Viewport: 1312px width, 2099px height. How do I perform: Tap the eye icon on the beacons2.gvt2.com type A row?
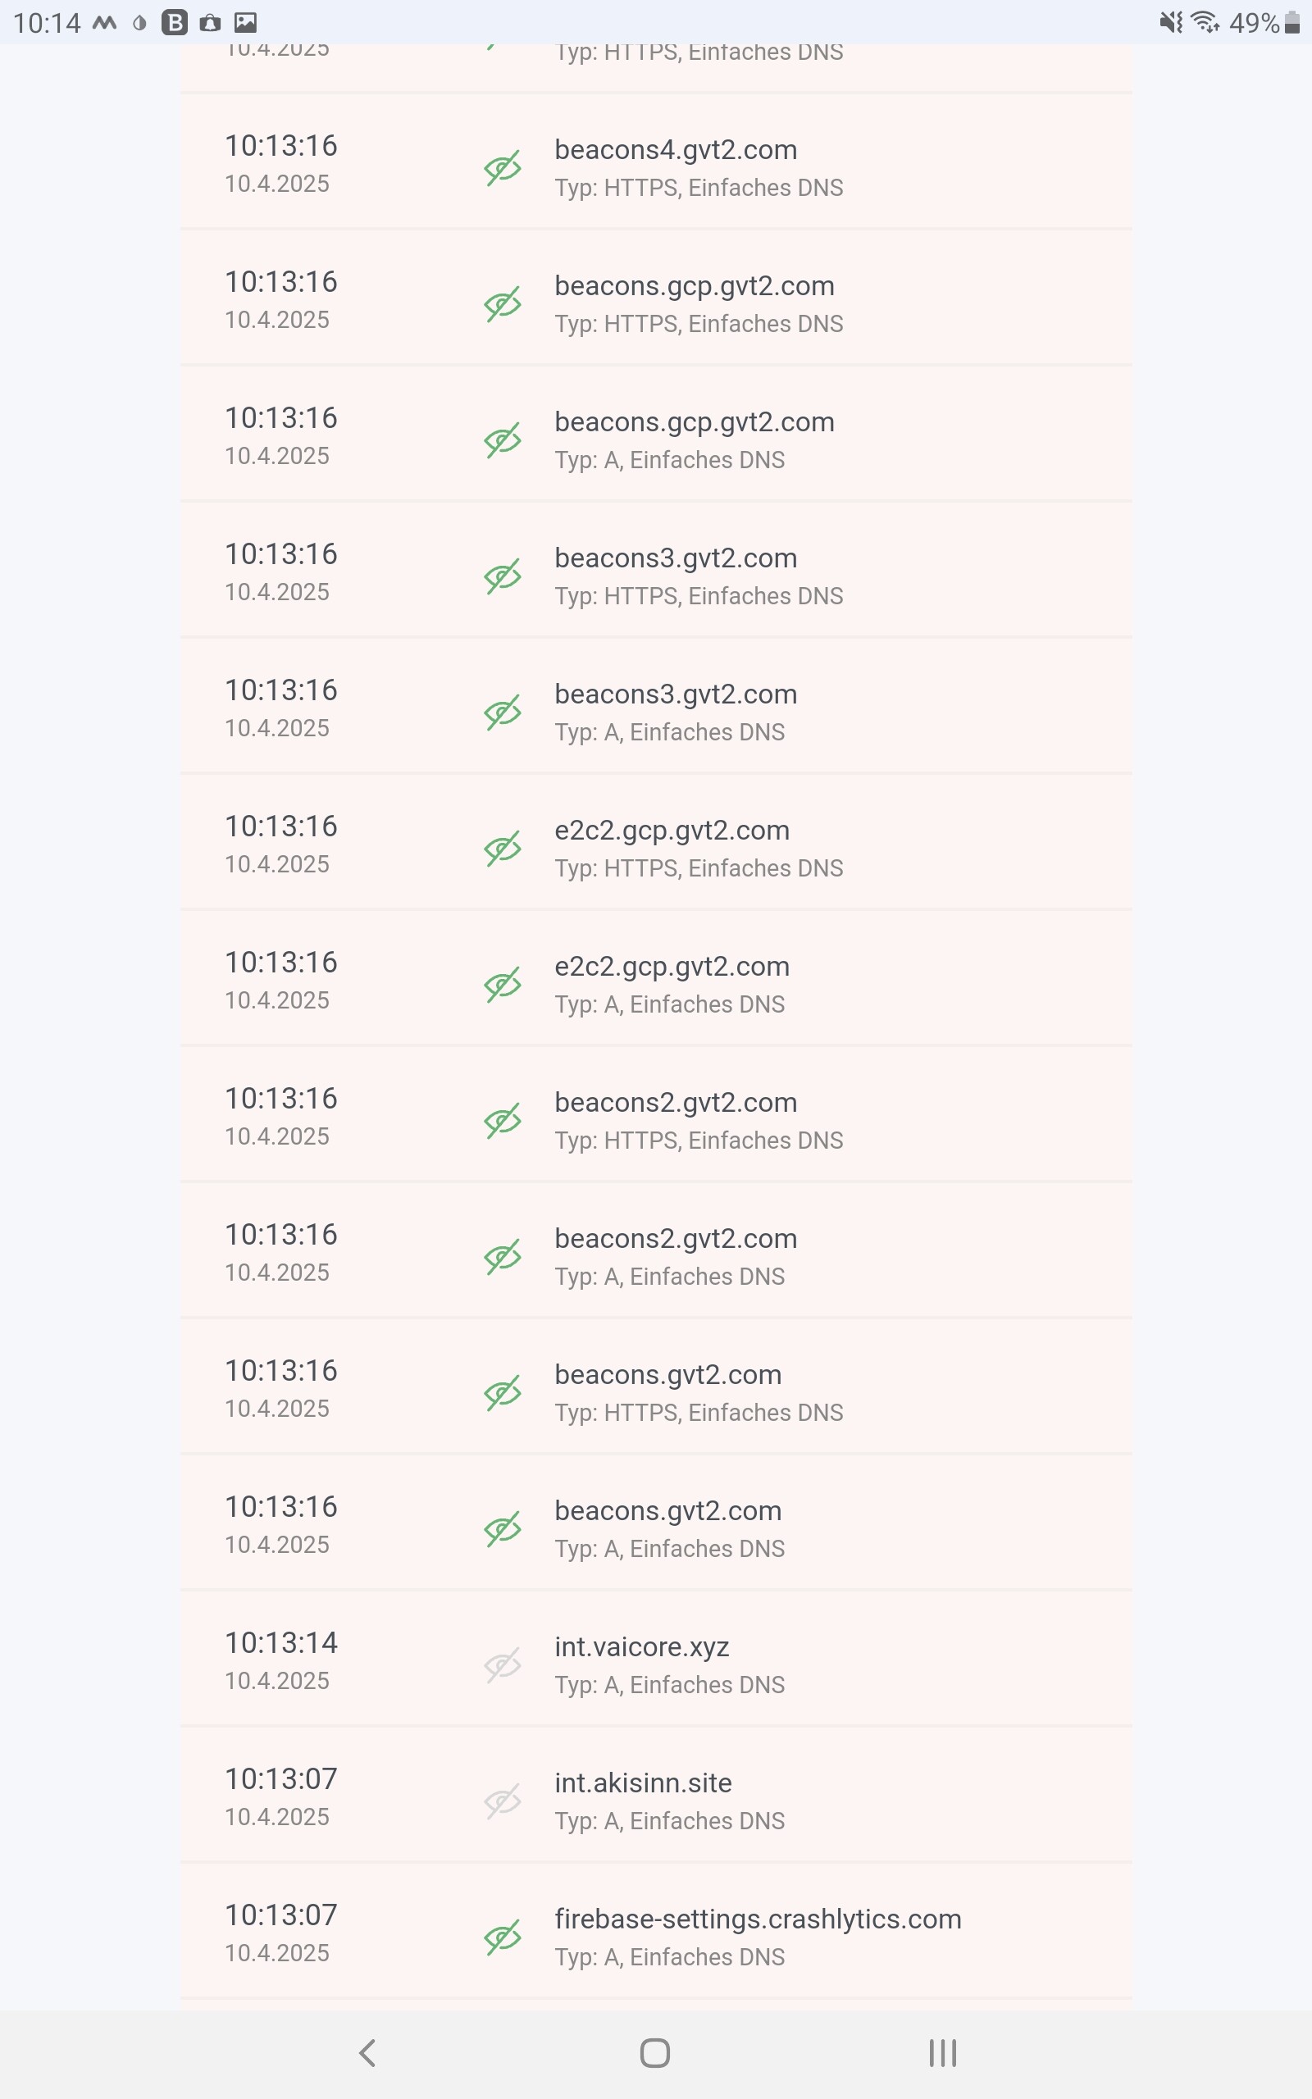point(503,1256)
